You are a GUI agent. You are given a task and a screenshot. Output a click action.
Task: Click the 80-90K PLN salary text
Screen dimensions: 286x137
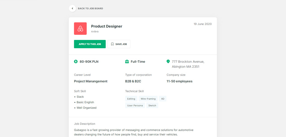click(89, 62)
